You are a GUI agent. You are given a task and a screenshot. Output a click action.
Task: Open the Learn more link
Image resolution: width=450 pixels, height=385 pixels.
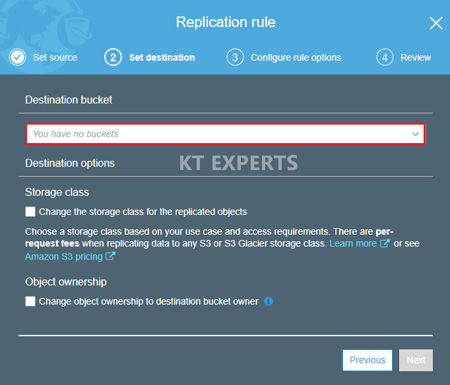click(353, 243)
